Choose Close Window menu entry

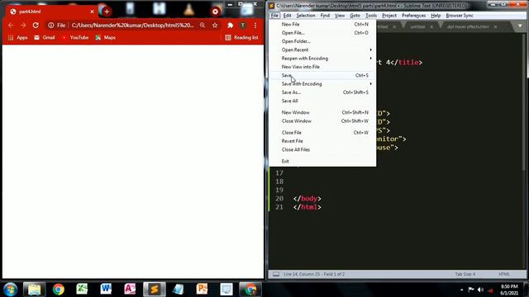click(x=322, y=121)
